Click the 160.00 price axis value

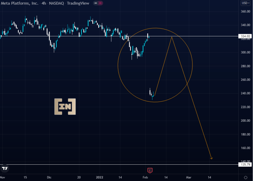tap(246, 148)
